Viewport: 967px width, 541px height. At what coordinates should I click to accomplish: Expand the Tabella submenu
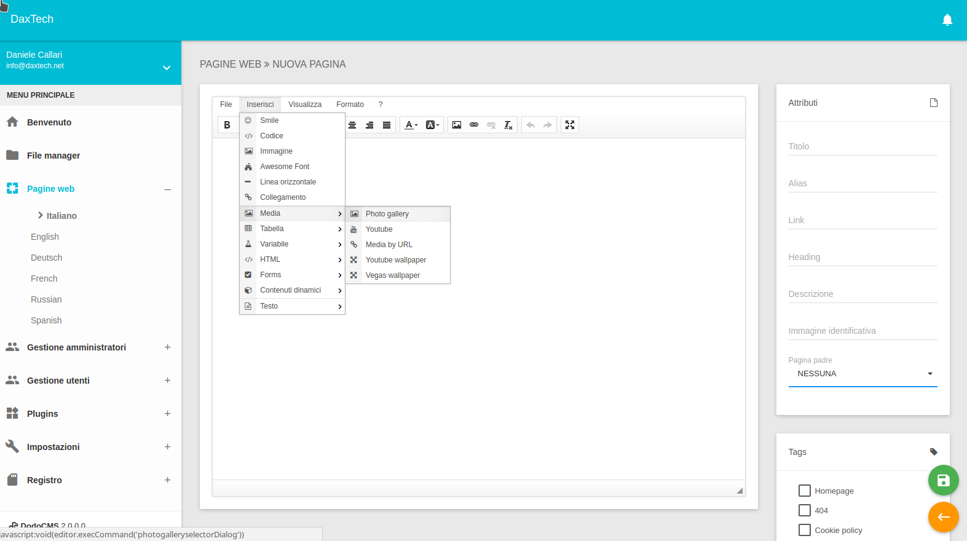tap(292, 229)
